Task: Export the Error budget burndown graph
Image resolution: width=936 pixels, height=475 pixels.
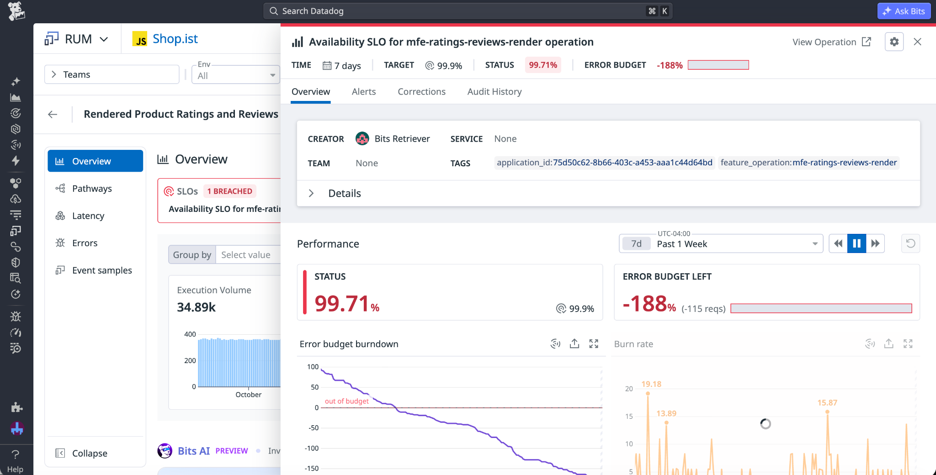Action: pos(574,343)
